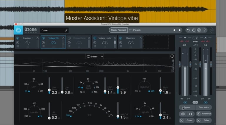Viewport: 226px width, 125px height.
Task: Click the output gain channel link icon
Action: [205, 103]
